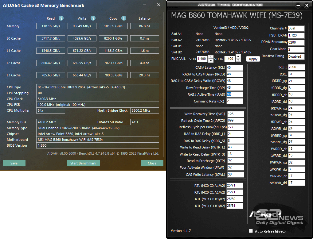
Task: Click the CPU Type field text
Action: tap(98, 87)
